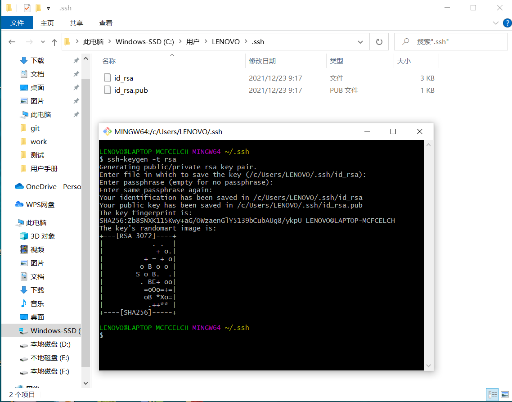Open 本地磁盘 (D:) in sidebar
Screen dimensions: 512x402
(x=50, y=344)
